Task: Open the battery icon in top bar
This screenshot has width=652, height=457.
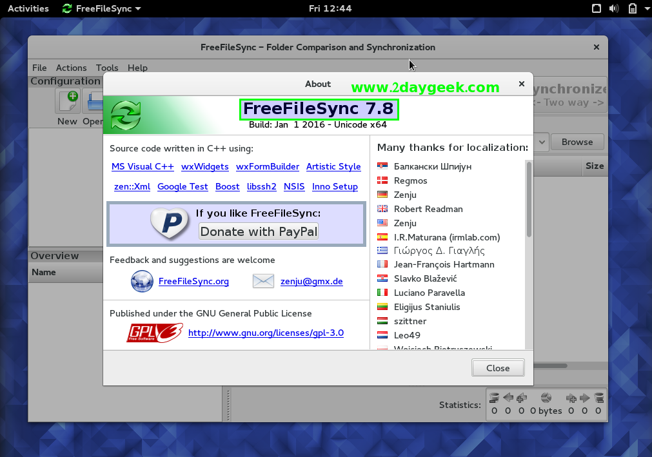Action: 633,8
